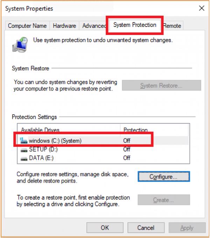Viewport: 210px width, 238px height.
Task: Click the windows (C:) drive icon
Action: [24, 141]
